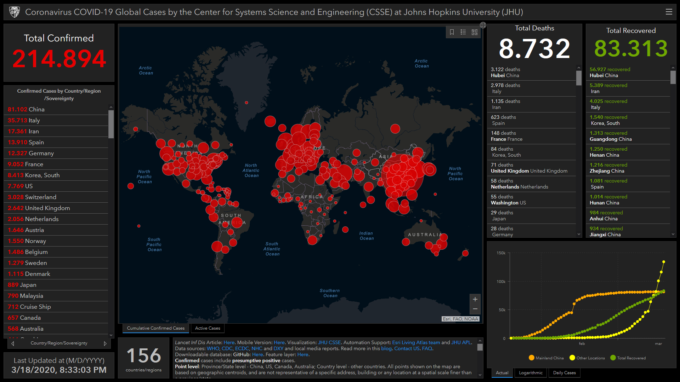Open the WHO data source link

pyautogui.click(x=213, y=348)
